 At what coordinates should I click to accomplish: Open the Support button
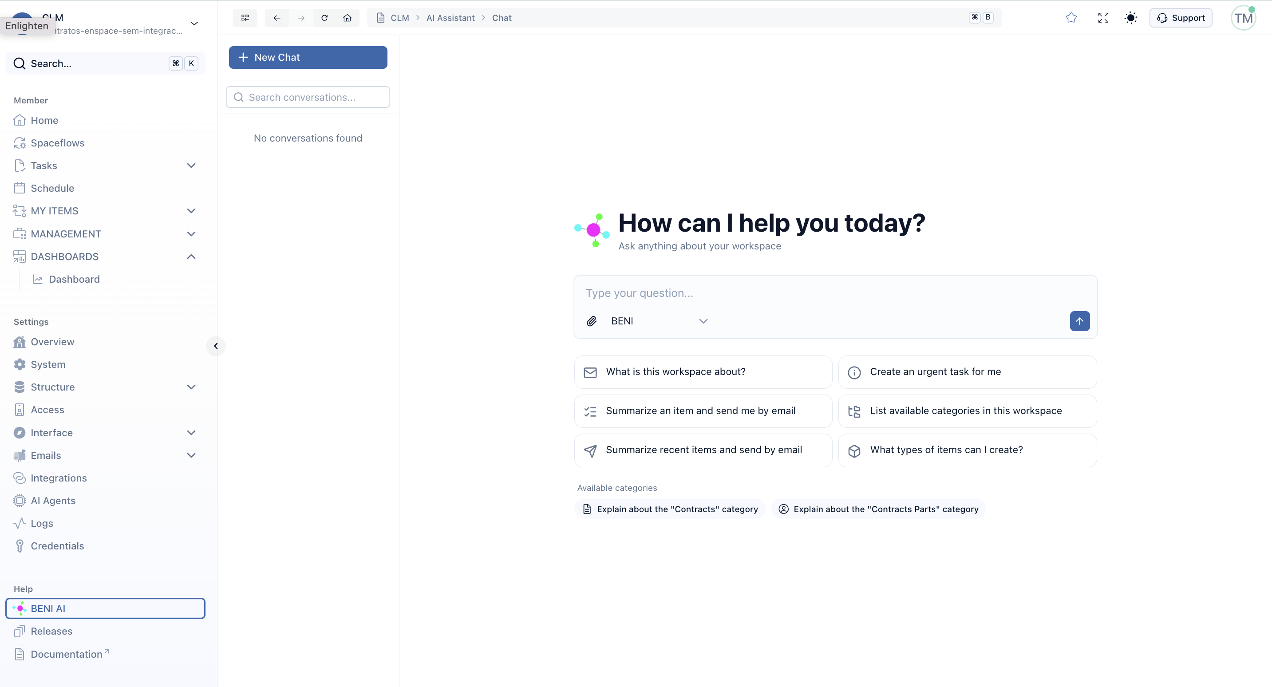coord(1181,18)
